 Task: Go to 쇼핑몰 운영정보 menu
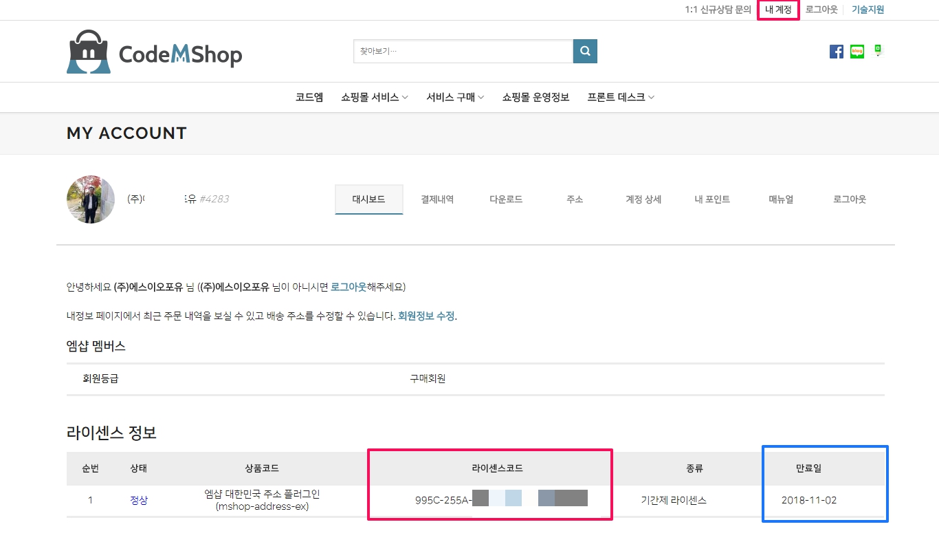[535, 98]
